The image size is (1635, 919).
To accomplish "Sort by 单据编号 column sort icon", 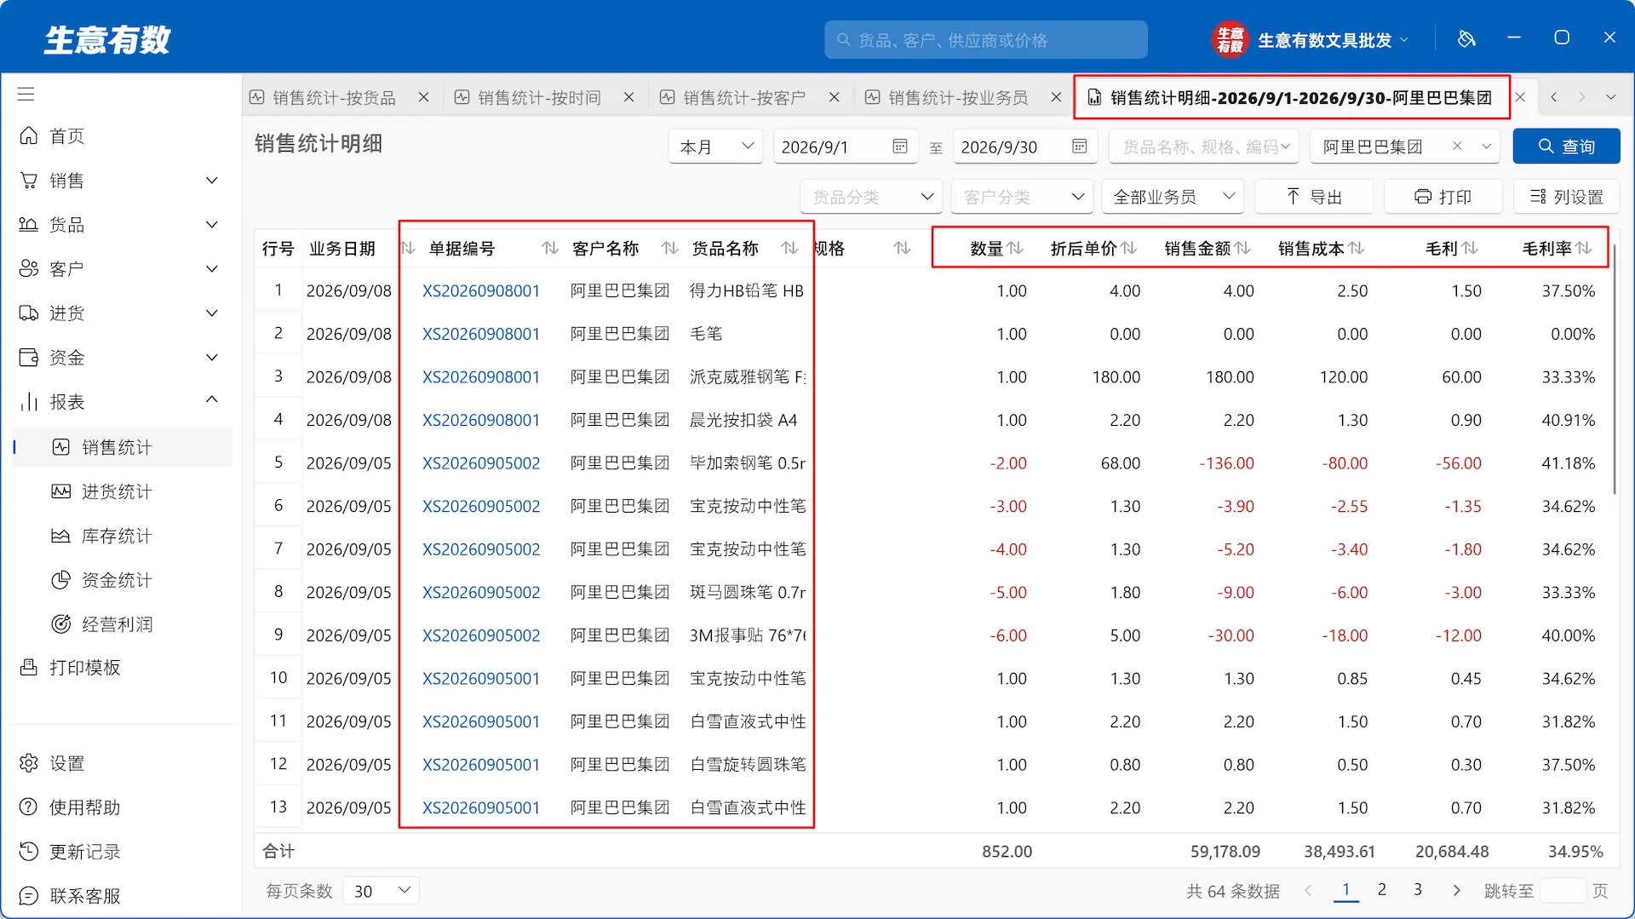I will pyautogui.click(x=550, y=248).
